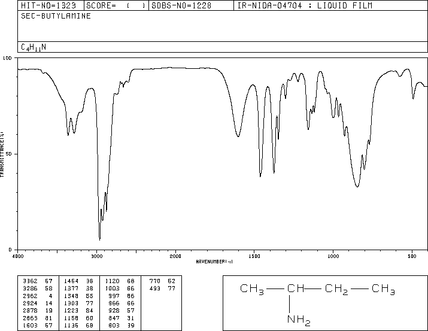Click peak table entry 2962
This screenshot has height=331, width=428.
pyautogui.click(x=30, y=296)
